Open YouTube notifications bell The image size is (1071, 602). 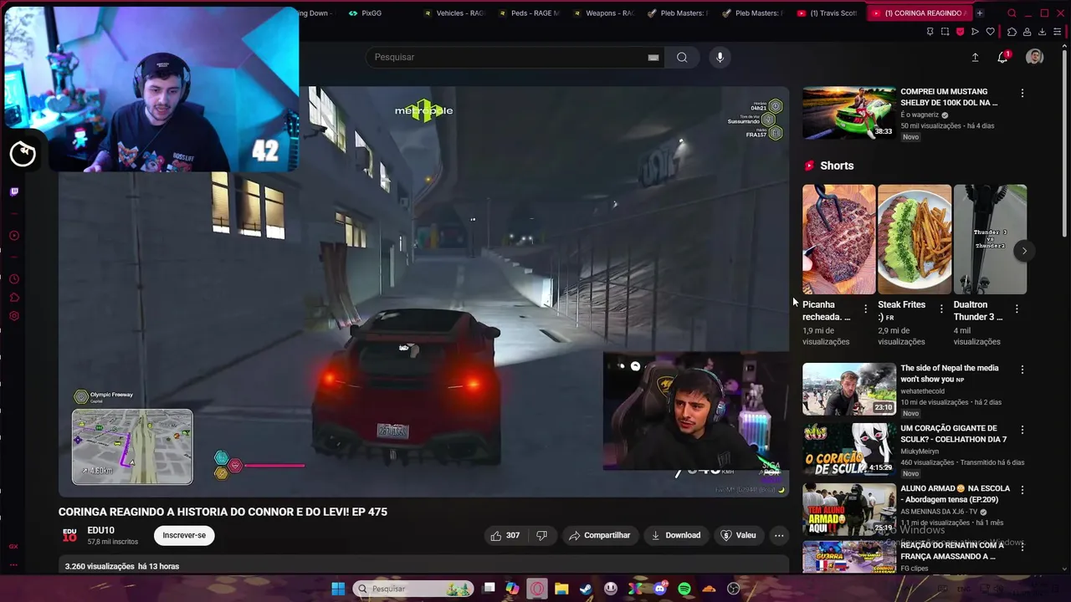pyautogui.click(x=1002, y=57)
